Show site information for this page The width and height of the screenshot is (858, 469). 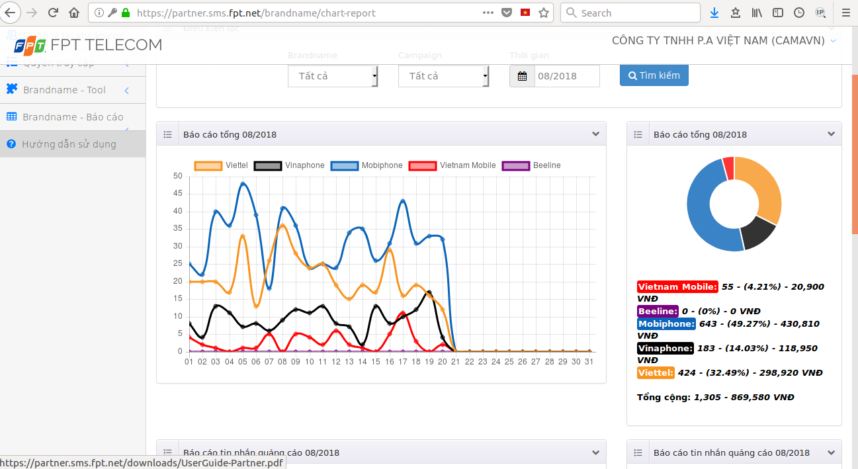click(99, 13)
